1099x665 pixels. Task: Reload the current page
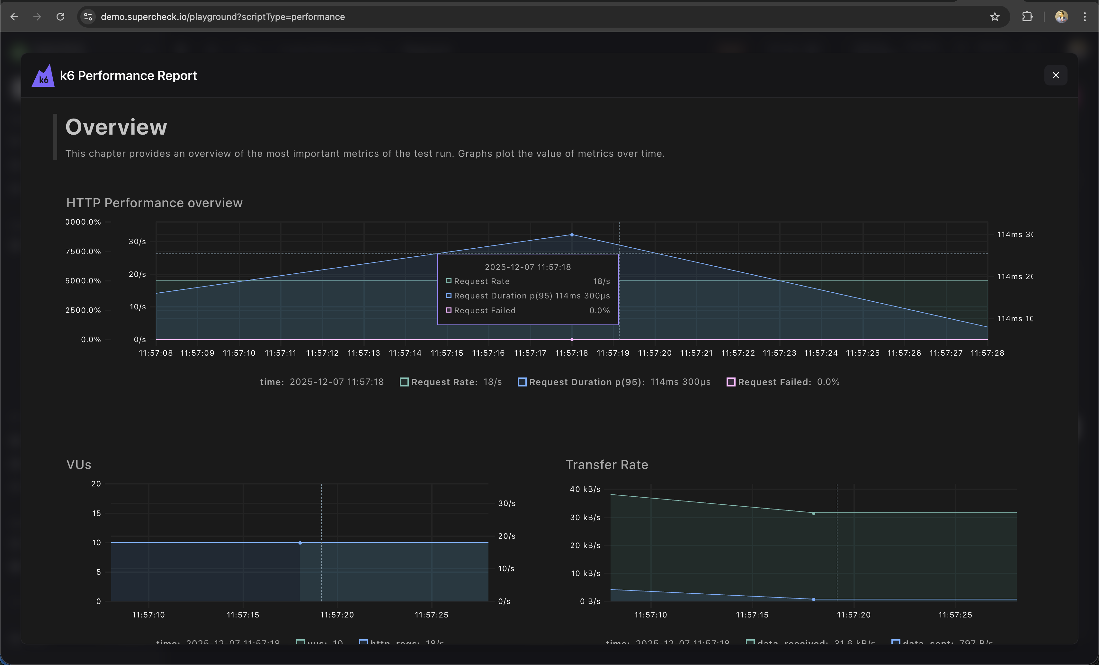(60, 17)
